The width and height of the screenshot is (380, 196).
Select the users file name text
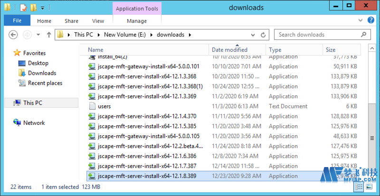click(x=104, y=106)
